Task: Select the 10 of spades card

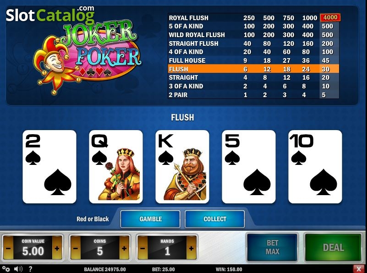Action: (x=315, y=167)
